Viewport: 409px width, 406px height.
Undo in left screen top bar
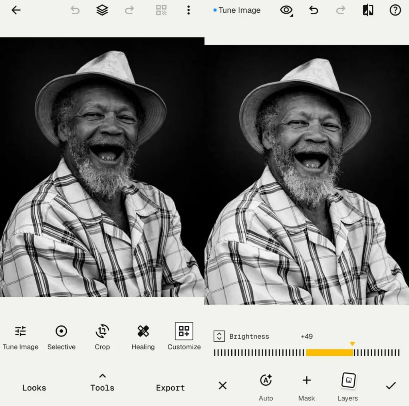75,10
